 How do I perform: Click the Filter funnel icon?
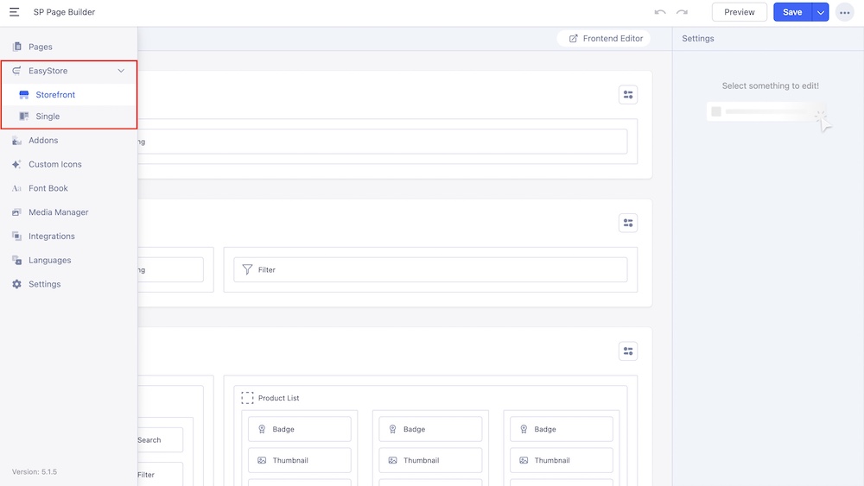point(247,269)
